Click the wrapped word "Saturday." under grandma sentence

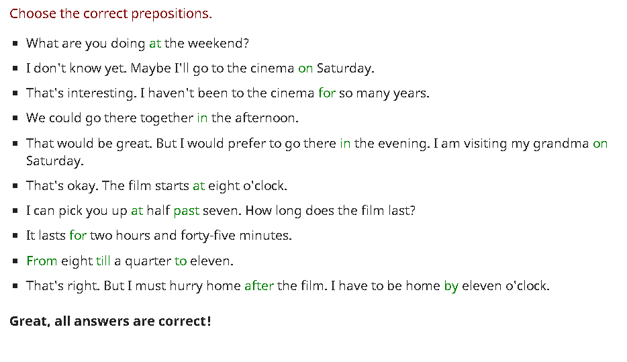pos(55,161)
